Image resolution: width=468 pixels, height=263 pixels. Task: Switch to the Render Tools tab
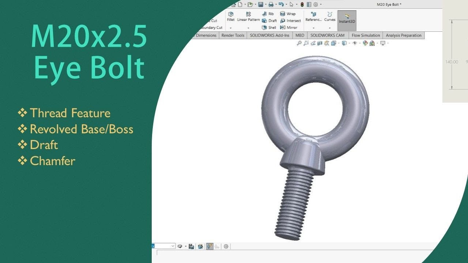point(233,35)
